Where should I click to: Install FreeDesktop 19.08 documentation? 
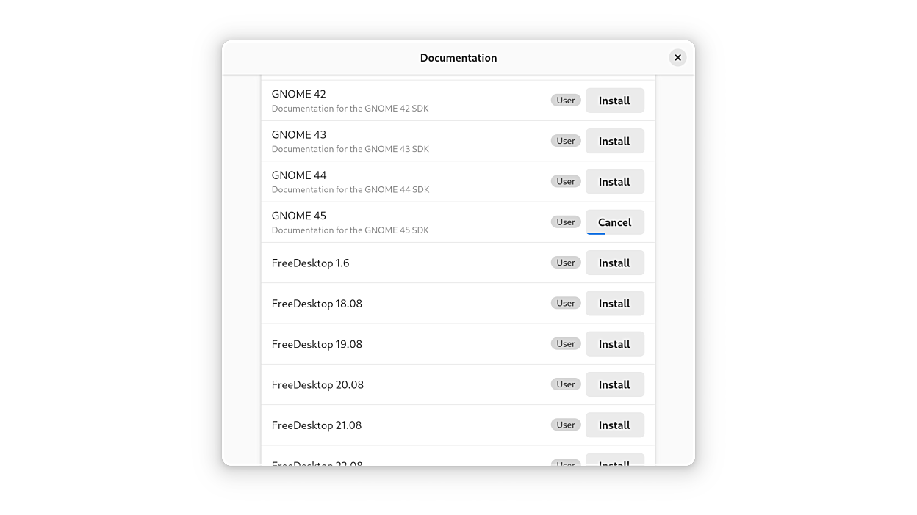[x=614, y=344]
